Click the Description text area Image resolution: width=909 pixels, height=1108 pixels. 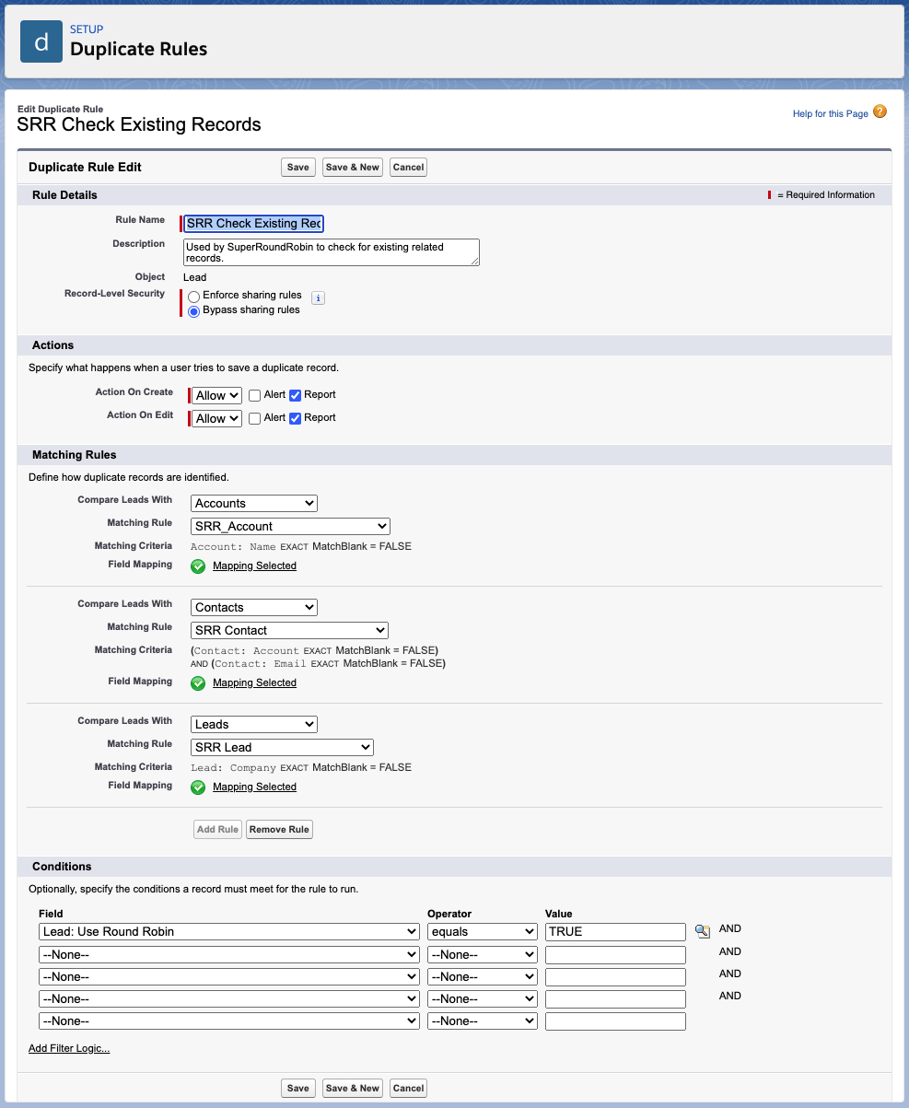[332, 252]
